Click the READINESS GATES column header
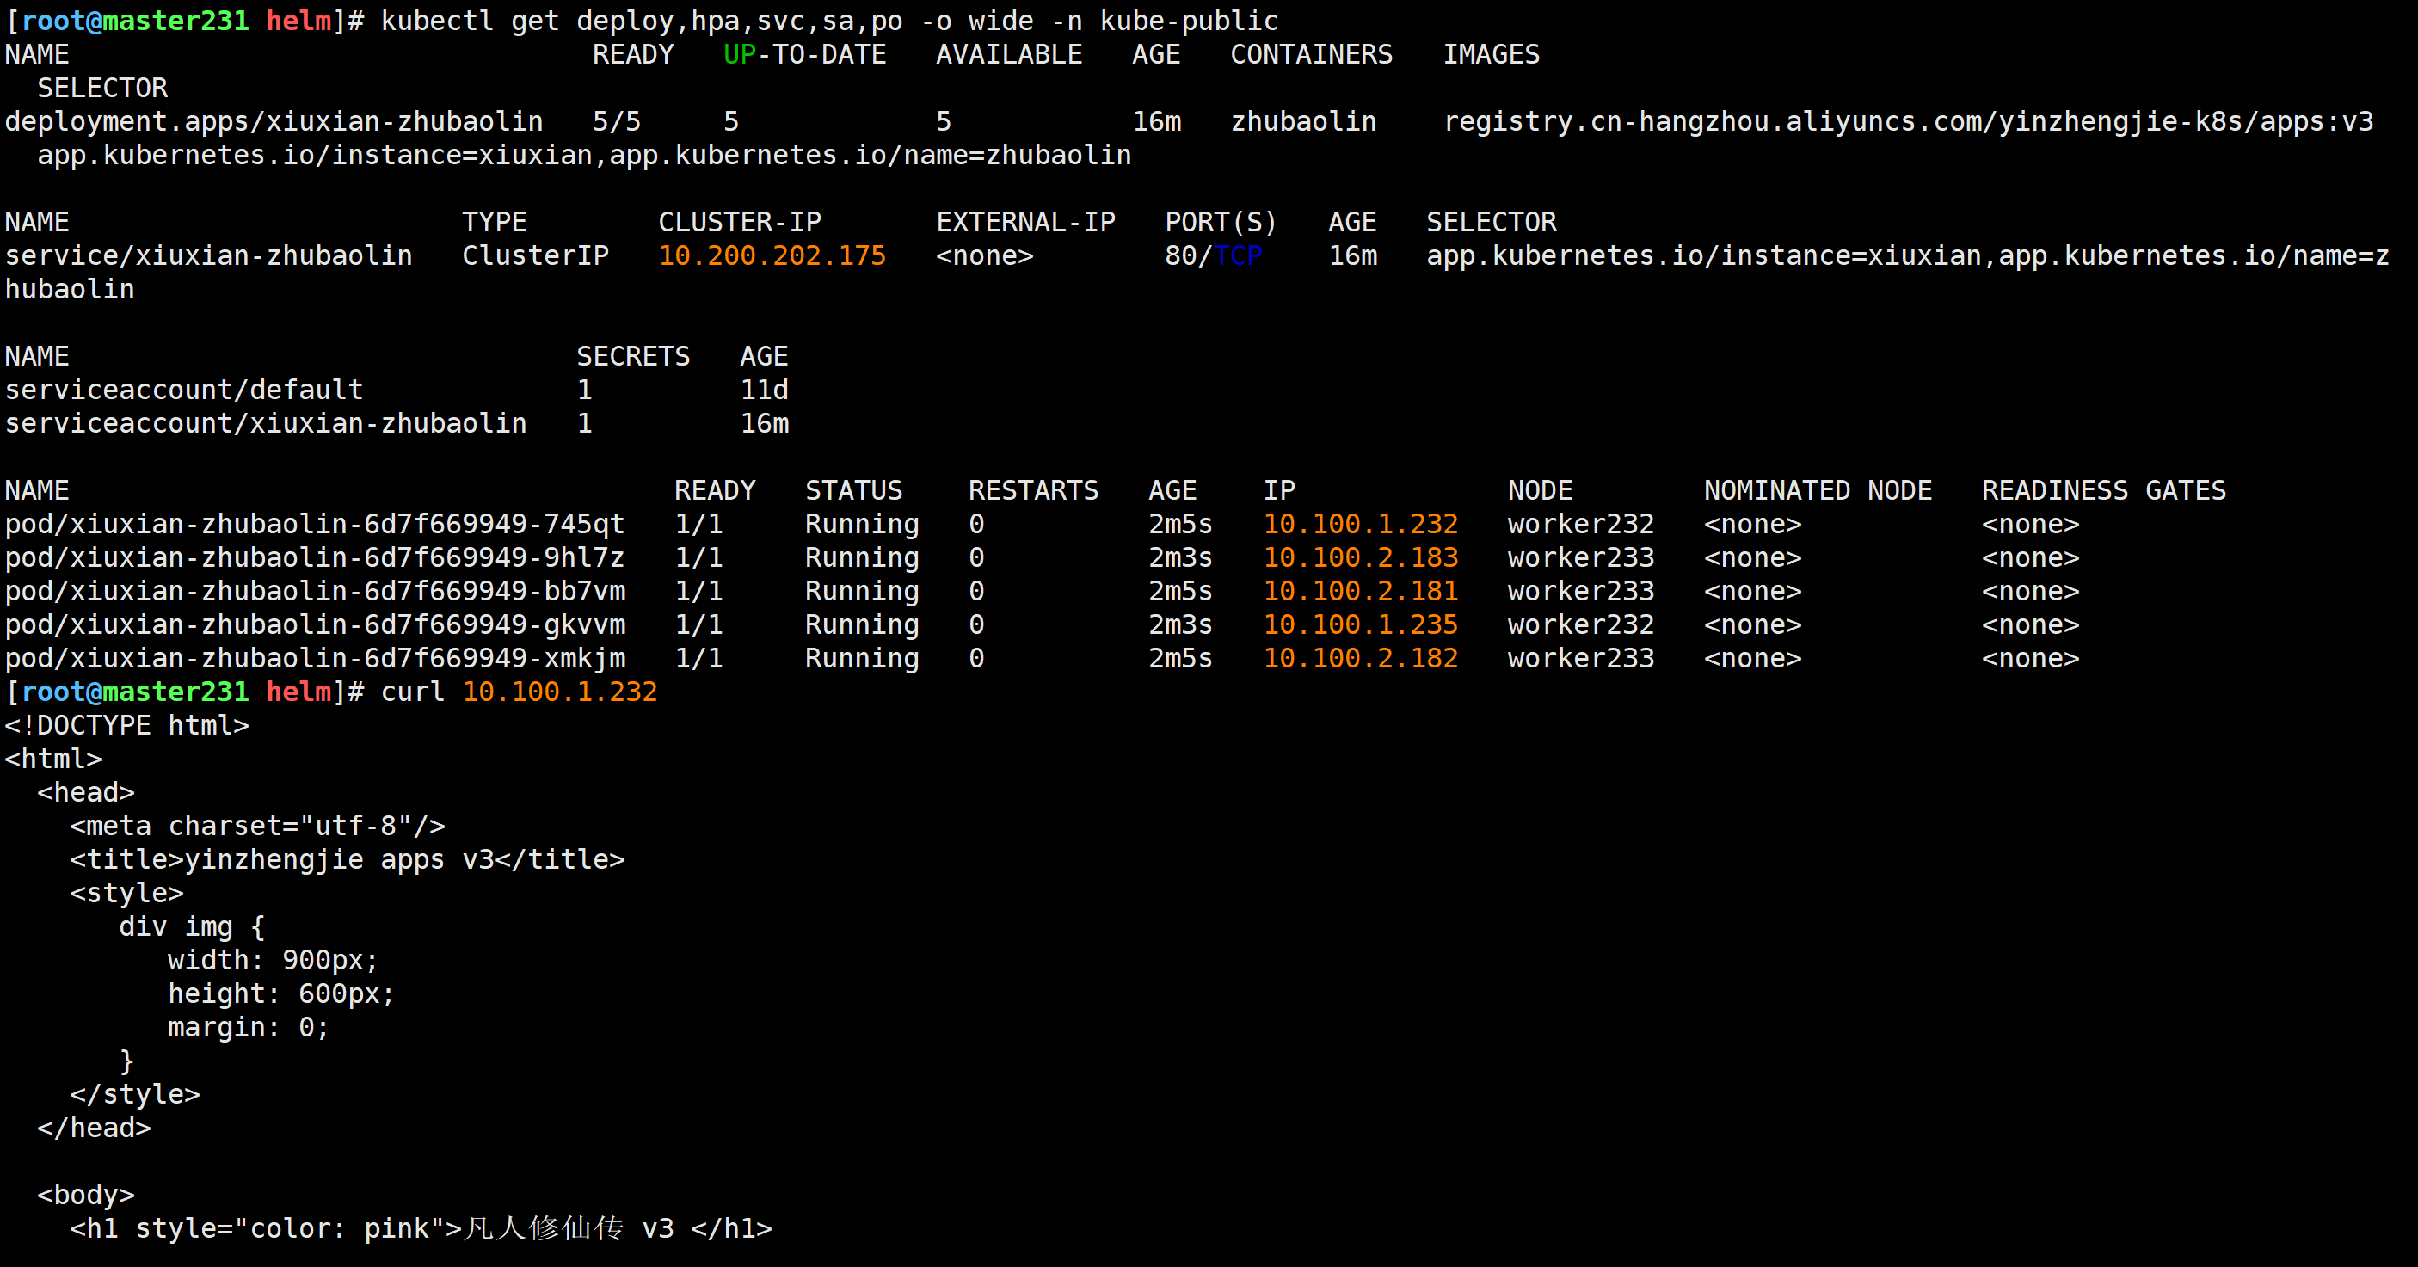The image size is (2418, 1267). tap(2102, 490)
